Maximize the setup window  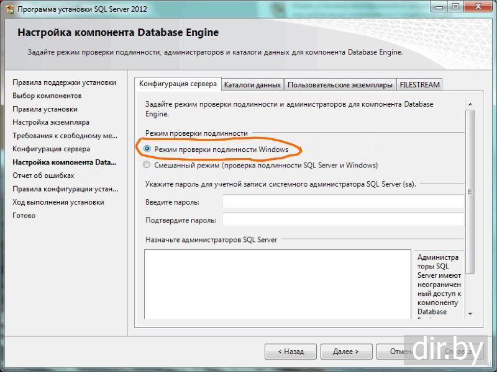(455, 7)
